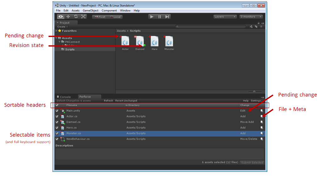Click the File+Meta icon for NewBehaviour.cs
The width and height of the screenshot is (322, 179).
tap(262, 139)
